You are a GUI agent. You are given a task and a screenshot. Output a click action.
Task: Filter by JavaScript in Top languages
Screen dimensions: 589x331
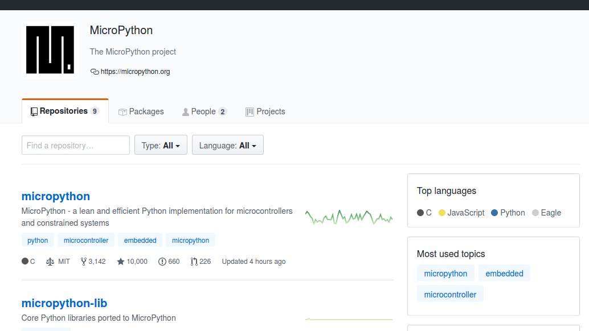pyautogui.click(x=461, y=213)
